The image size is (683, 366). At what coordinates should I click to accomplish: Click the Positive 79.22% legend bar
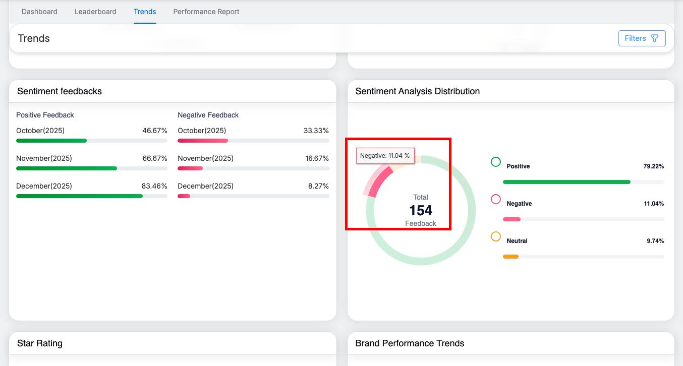(x=583, y=182)
